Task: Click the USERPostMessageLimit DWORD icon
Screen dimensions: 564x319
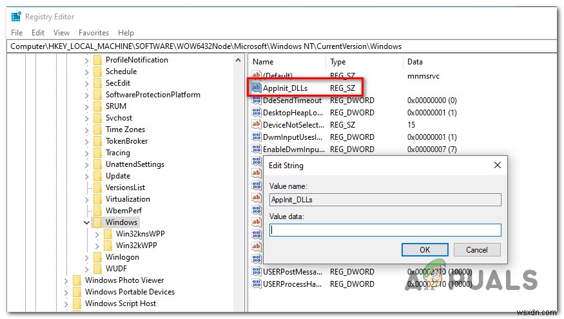Action: (256, 271)
